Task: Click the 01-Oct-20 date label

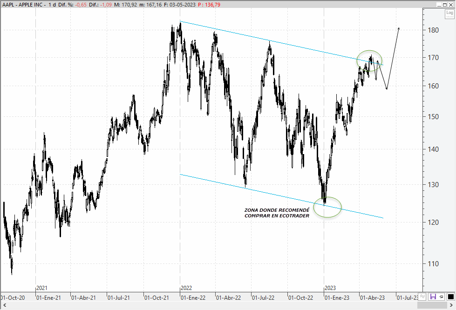Action: coord(13,298)
